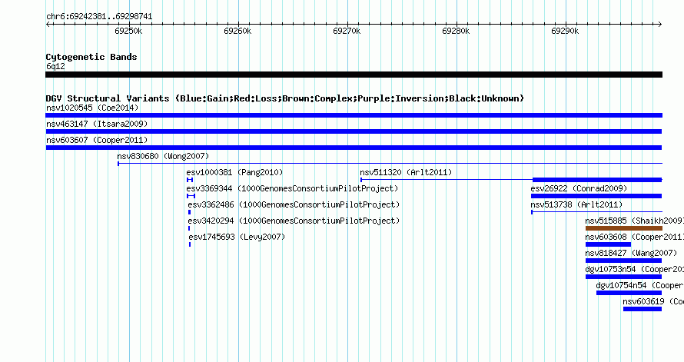Click the DGV Structural Variants track title

(285, 98)
